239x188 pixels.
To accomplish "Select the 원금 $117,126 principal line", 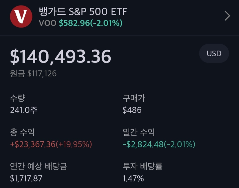I will [33, 74].
